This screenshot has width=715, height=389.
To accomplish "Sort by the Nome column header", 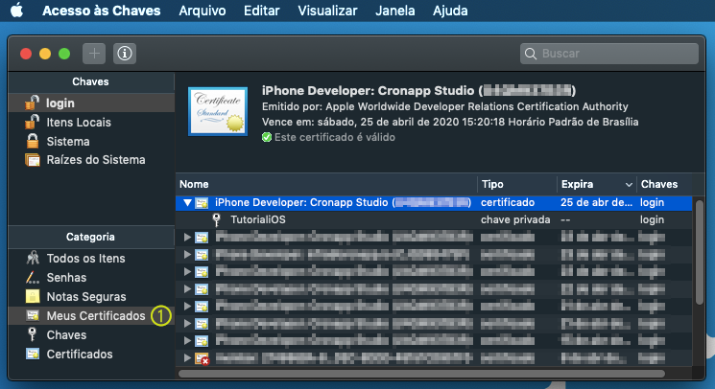I will click(326, 184).
